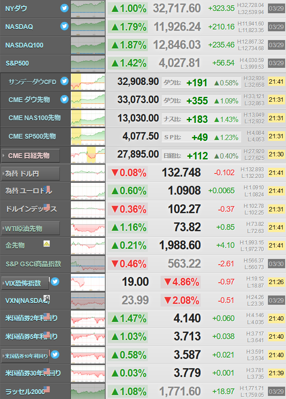Click the US flag icon on ラッセル2000
The width and height of the screenshot is (286, 399).
(47, 389)
